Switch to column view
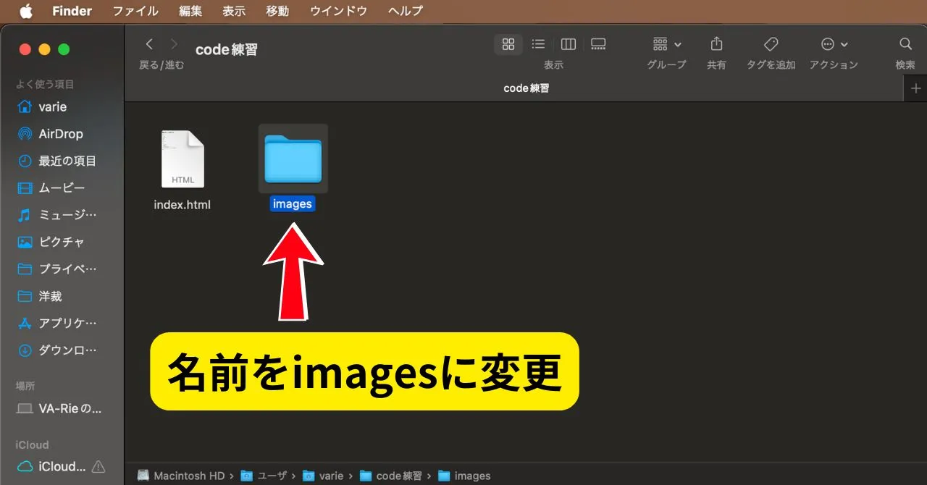This screenshot has width=927, height=485. [x=569, y=44]
